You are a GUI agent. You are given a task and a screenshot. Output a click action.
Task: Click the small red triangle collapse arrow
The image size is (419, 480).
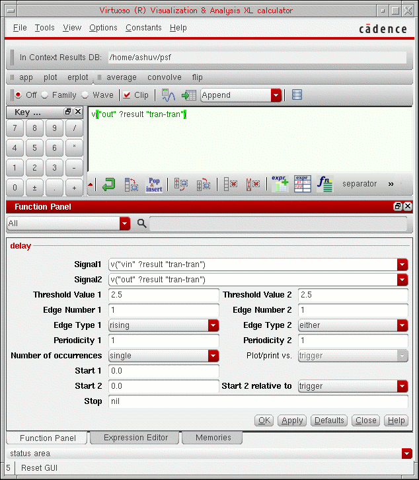[x=91, y=184]
